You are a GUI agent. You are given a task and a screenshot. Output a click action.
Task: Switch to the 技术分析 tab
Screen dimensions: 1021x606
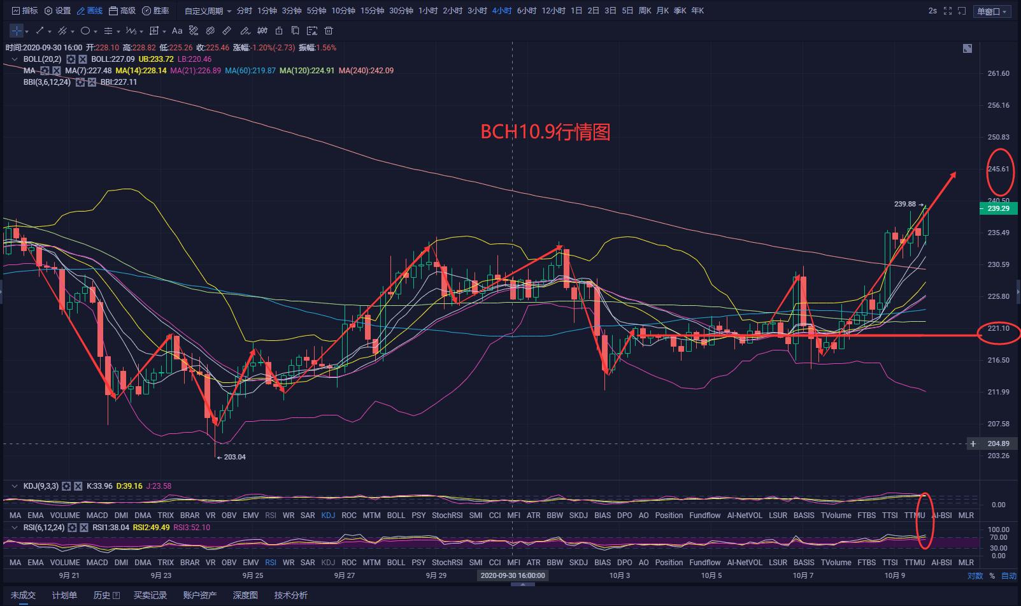290,595
